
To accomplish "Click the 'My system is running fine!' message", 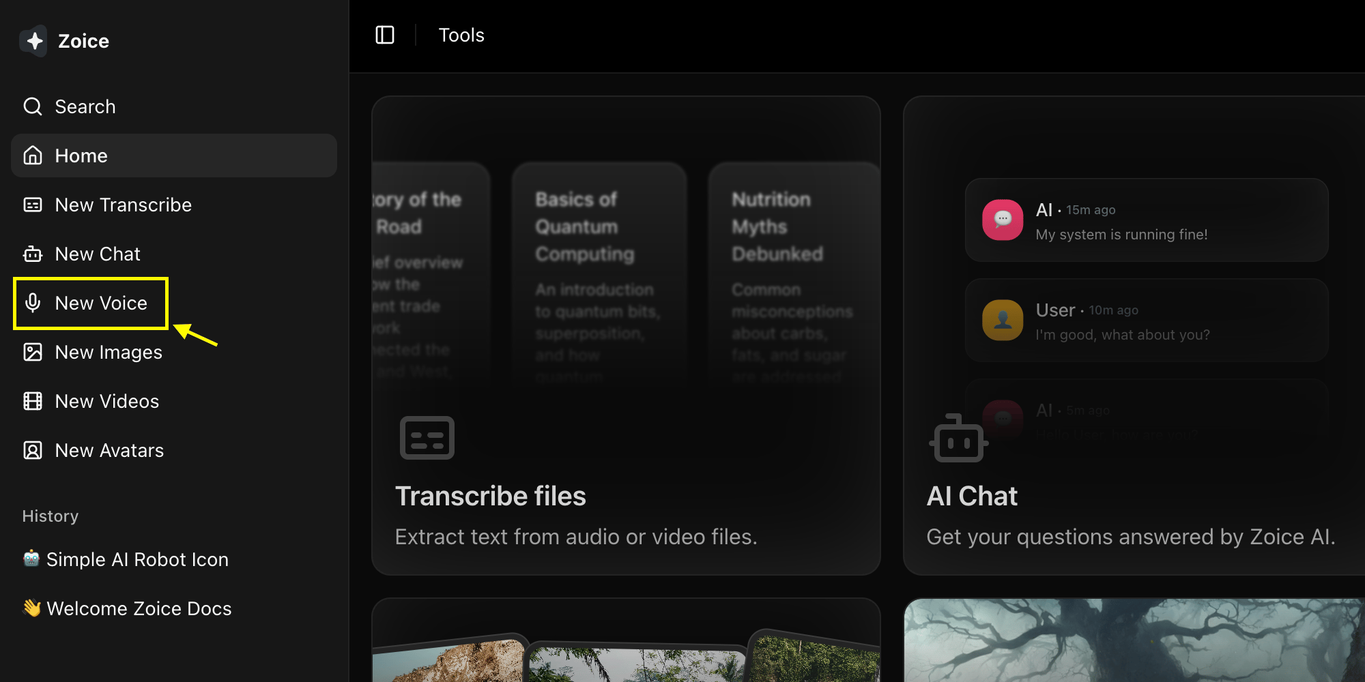I will (1121, 235).
